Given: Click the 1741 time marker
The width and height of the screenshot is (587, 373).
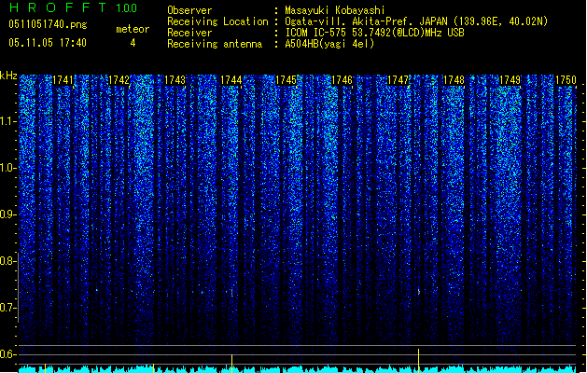Looking at the screenshot, I should point(63,80).
